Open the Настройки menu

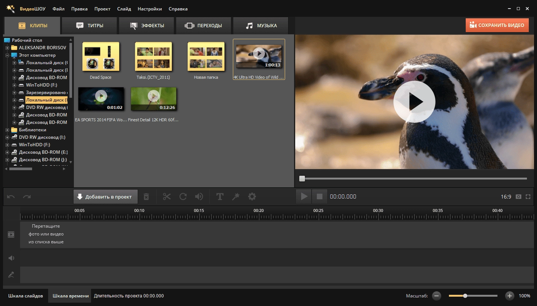tap(150, 9)
